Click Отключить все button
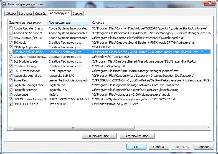 click(x=137, y=136)
